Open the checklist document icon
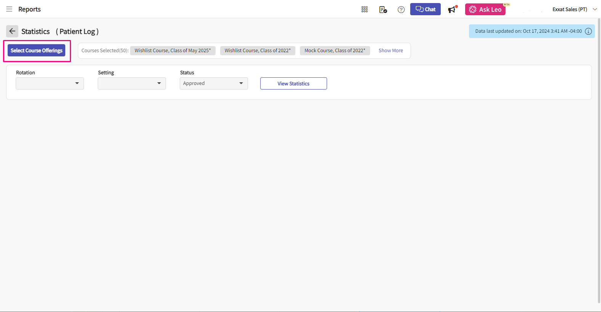The width and height of the screenshot is (601, 312). click(x=383, y=10)
